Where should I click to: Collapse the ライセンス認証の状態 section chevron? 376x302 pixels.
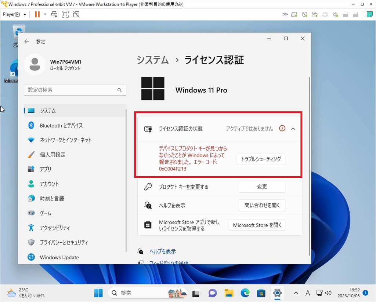click(293, 129)
